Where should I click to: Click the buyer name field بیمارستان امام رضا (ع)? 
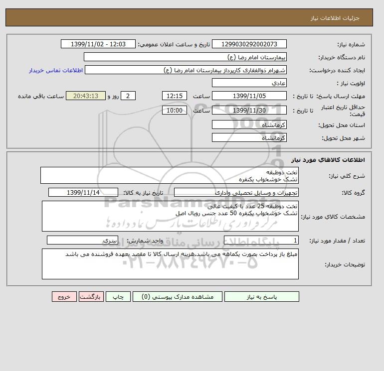click(x=185, y=57)
